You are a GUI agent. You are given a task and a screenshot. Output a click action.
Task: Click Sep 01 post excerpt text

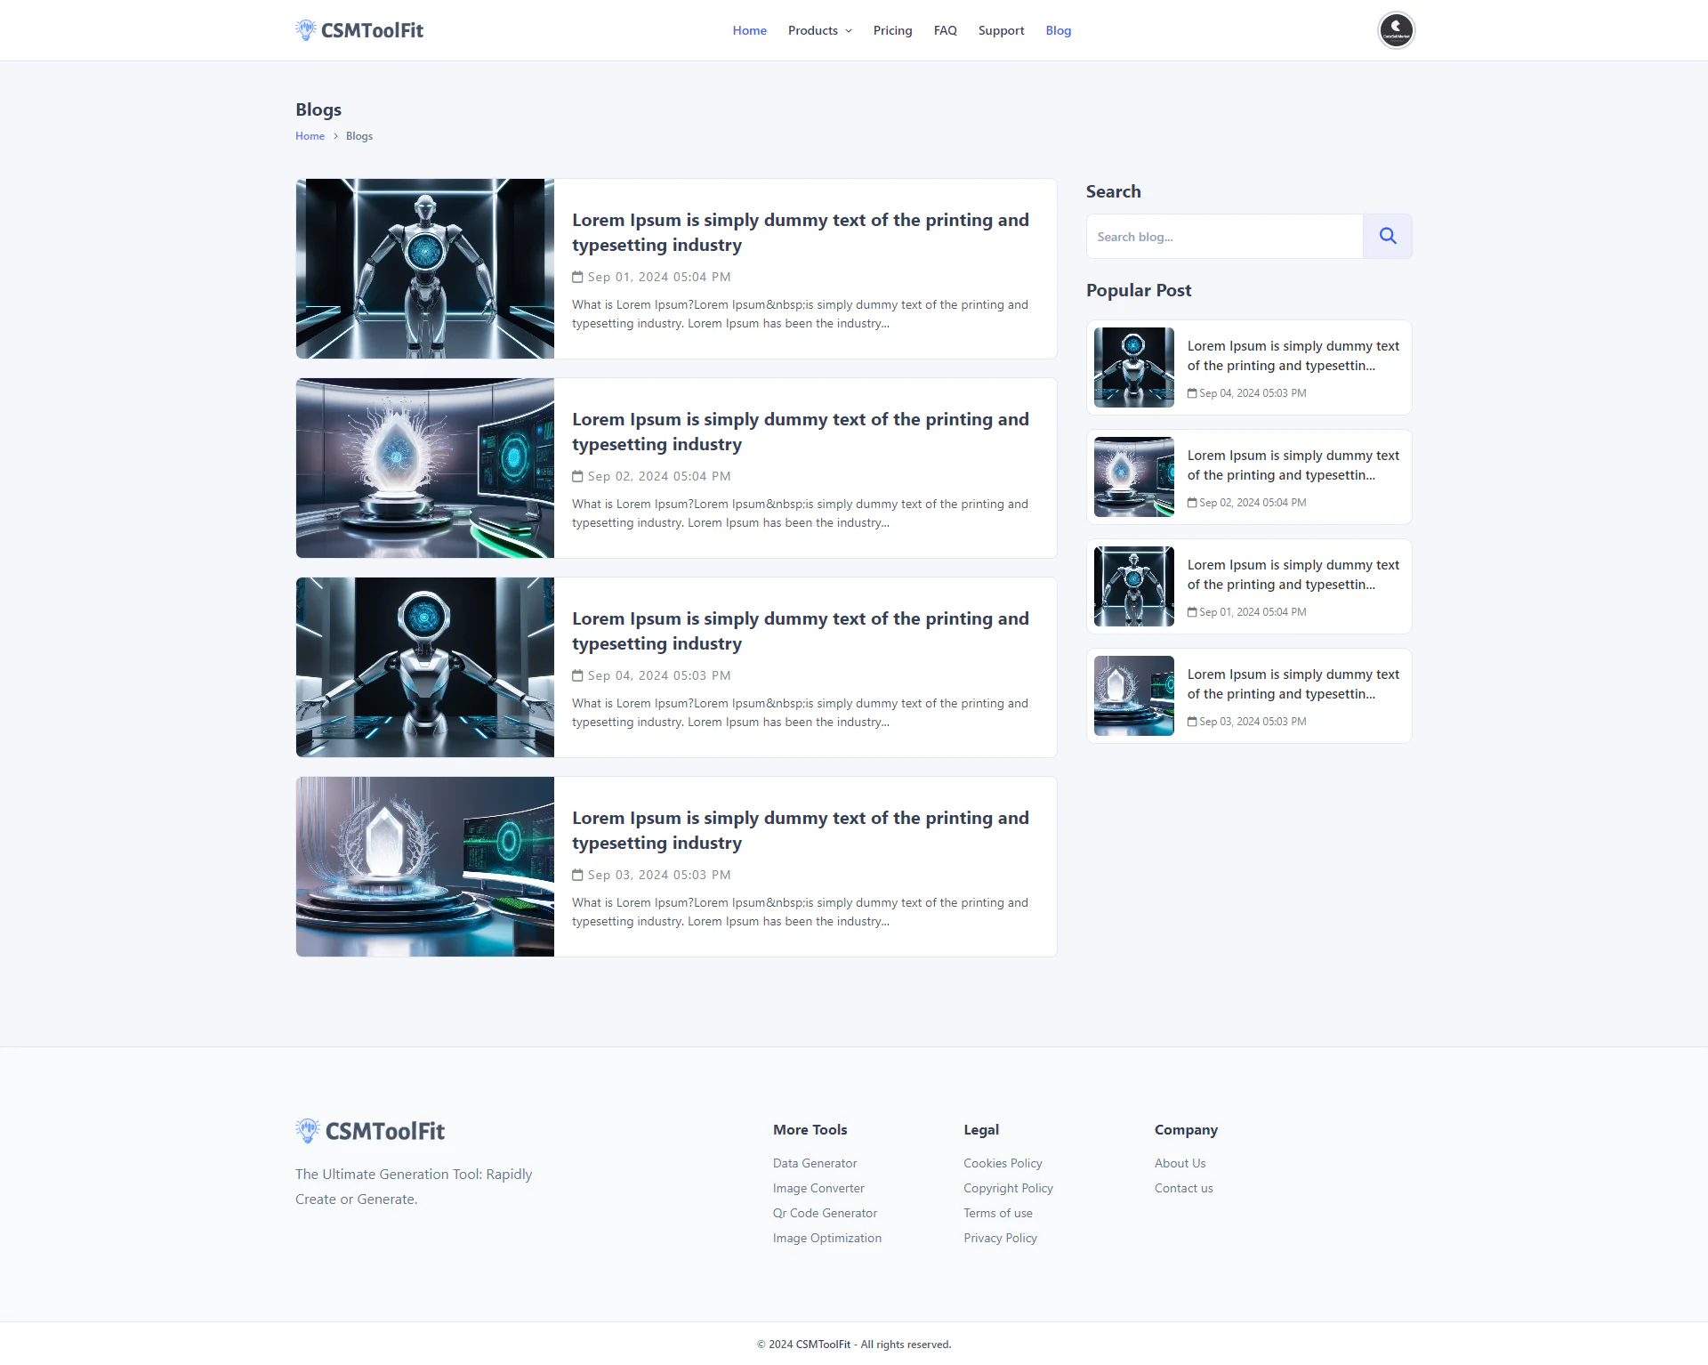[x=800, y=314]
